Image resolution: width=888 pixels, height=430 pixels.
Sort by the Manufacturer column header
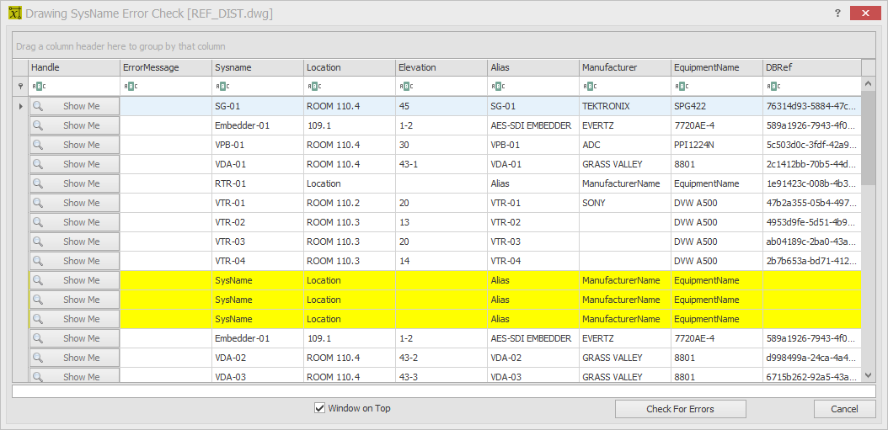[x=624, y=67]
